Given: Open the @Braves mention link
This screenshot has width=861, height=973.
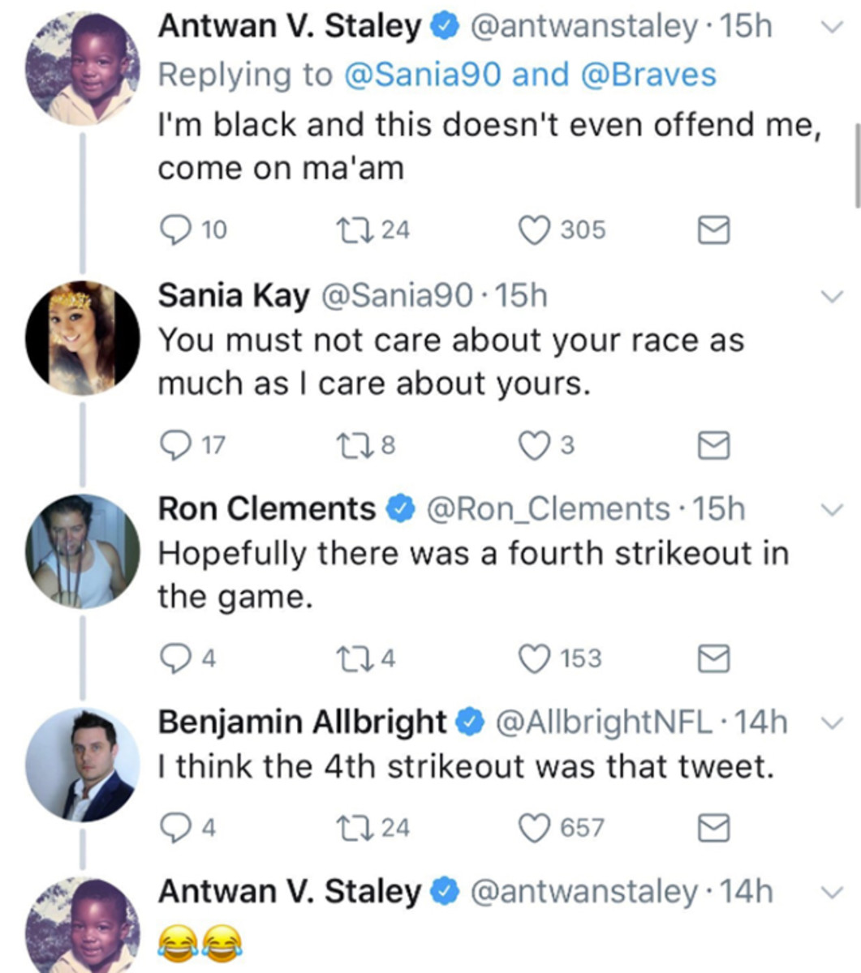Looking at the screenshot, I should pos(649,75).
